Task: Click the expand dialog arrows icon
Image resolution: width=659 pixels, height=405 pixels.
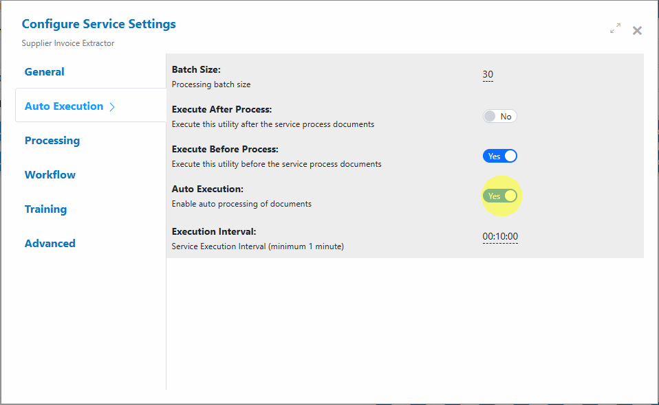Action: (x=615, y=28)
